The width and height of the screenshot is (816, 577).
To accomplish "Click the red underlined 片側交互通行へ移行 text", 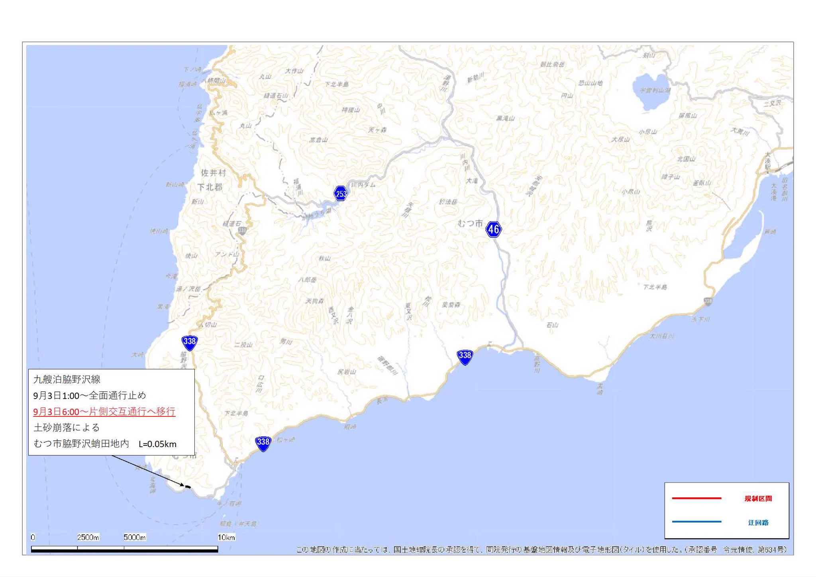I will tap(132, 412).
